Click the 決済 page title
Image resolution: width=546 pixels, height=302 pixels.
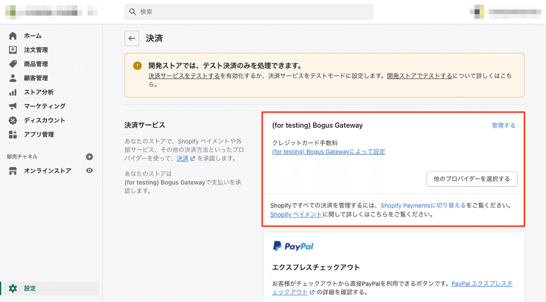coord(154,39)
